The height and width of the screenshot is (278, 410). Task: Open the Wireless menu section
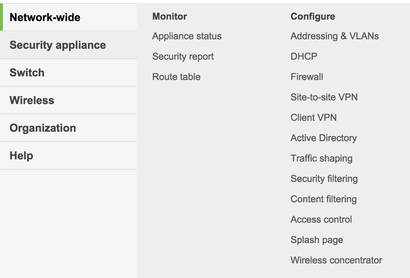(x=32, y=100)
